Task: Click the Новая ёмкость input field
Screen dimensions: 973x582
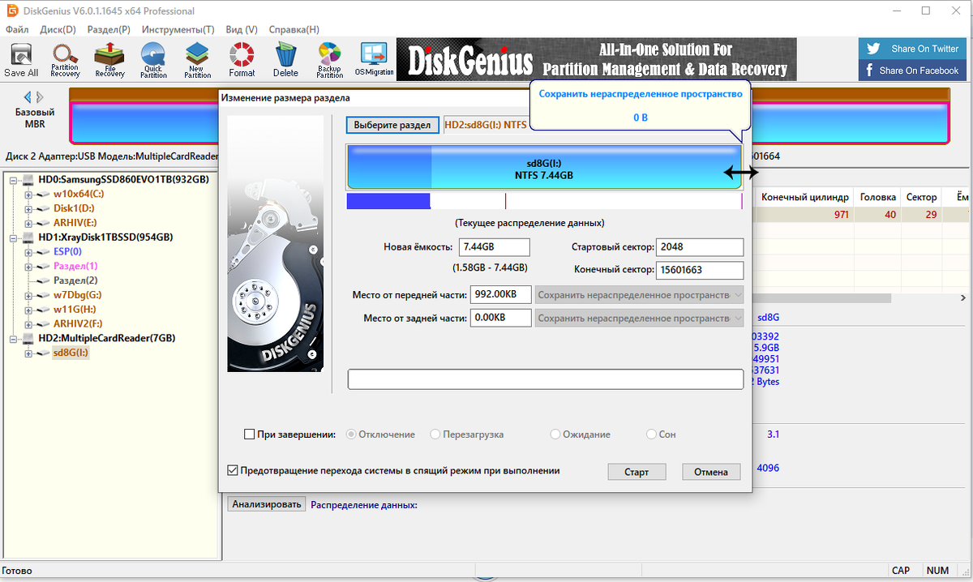Action: [x=494, y=247]
